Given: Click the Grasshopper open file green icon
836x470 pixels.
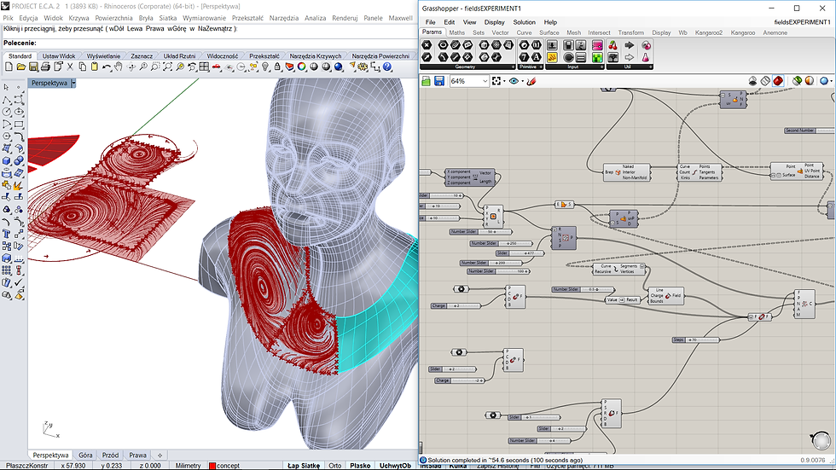Looking at the screenshot, I should (x=426, y=81).
